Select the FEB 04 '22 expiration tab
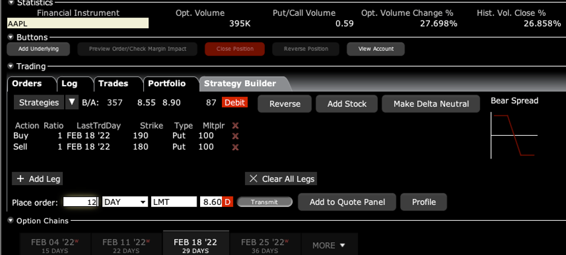Viewport: 566px width, 255px height. click(x=55, y=245)
